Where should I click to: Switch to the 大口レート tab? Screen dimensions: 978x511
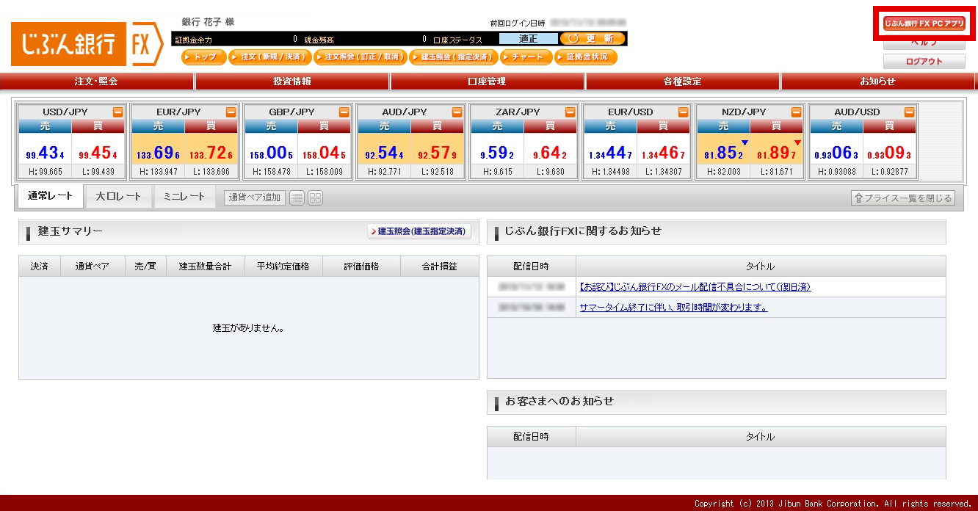pos(118,197)
